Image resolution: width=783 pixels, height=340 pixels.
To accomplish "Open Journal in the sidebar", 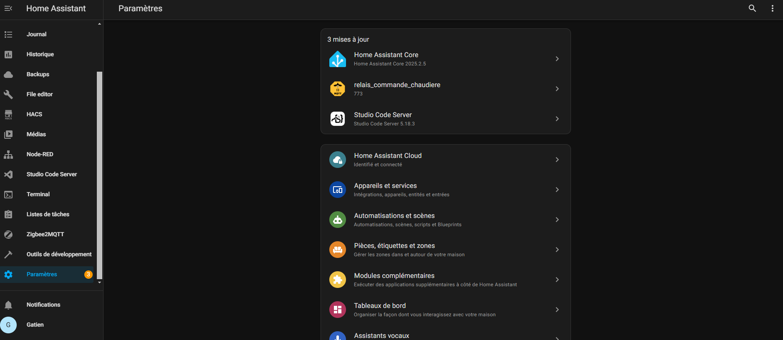I will pos(48,35).
